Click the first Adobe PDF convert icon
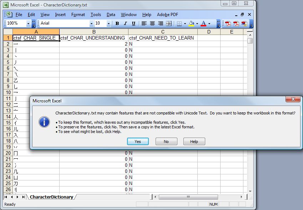Screen dimensions: 303x210 pos(227,24)
